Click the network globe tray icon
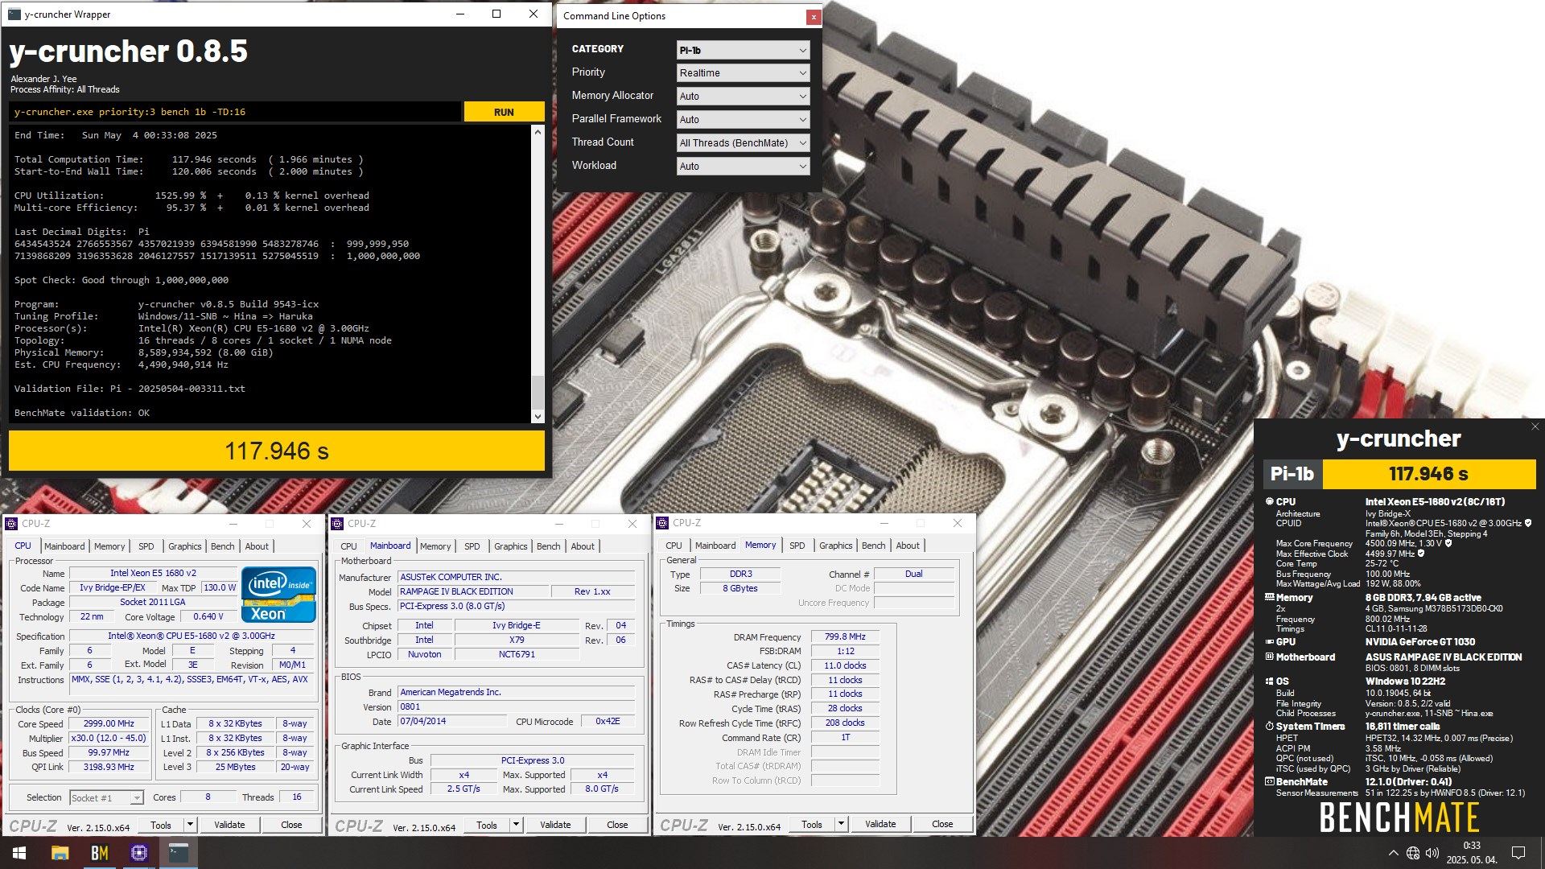The image size is (1545, 869). click(x=1413, y=853)
